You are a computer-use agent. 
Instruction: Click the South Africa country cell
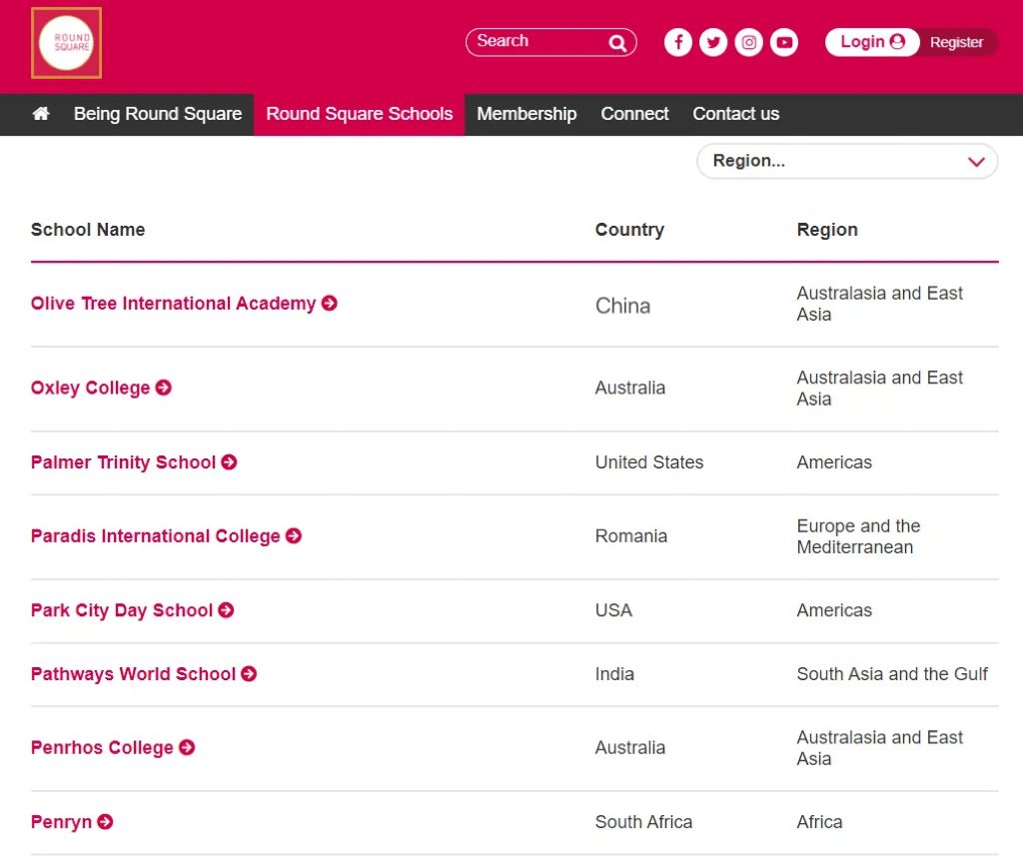[x=643, y=822]
